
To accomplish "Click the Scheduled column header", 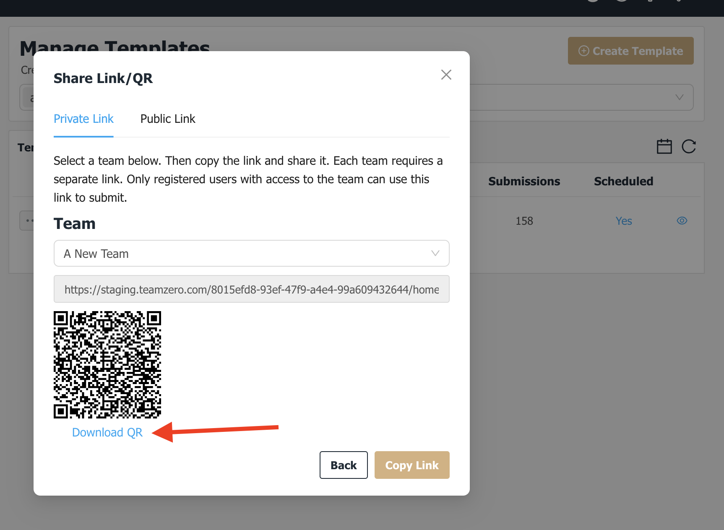I will (x=623, y=181).
